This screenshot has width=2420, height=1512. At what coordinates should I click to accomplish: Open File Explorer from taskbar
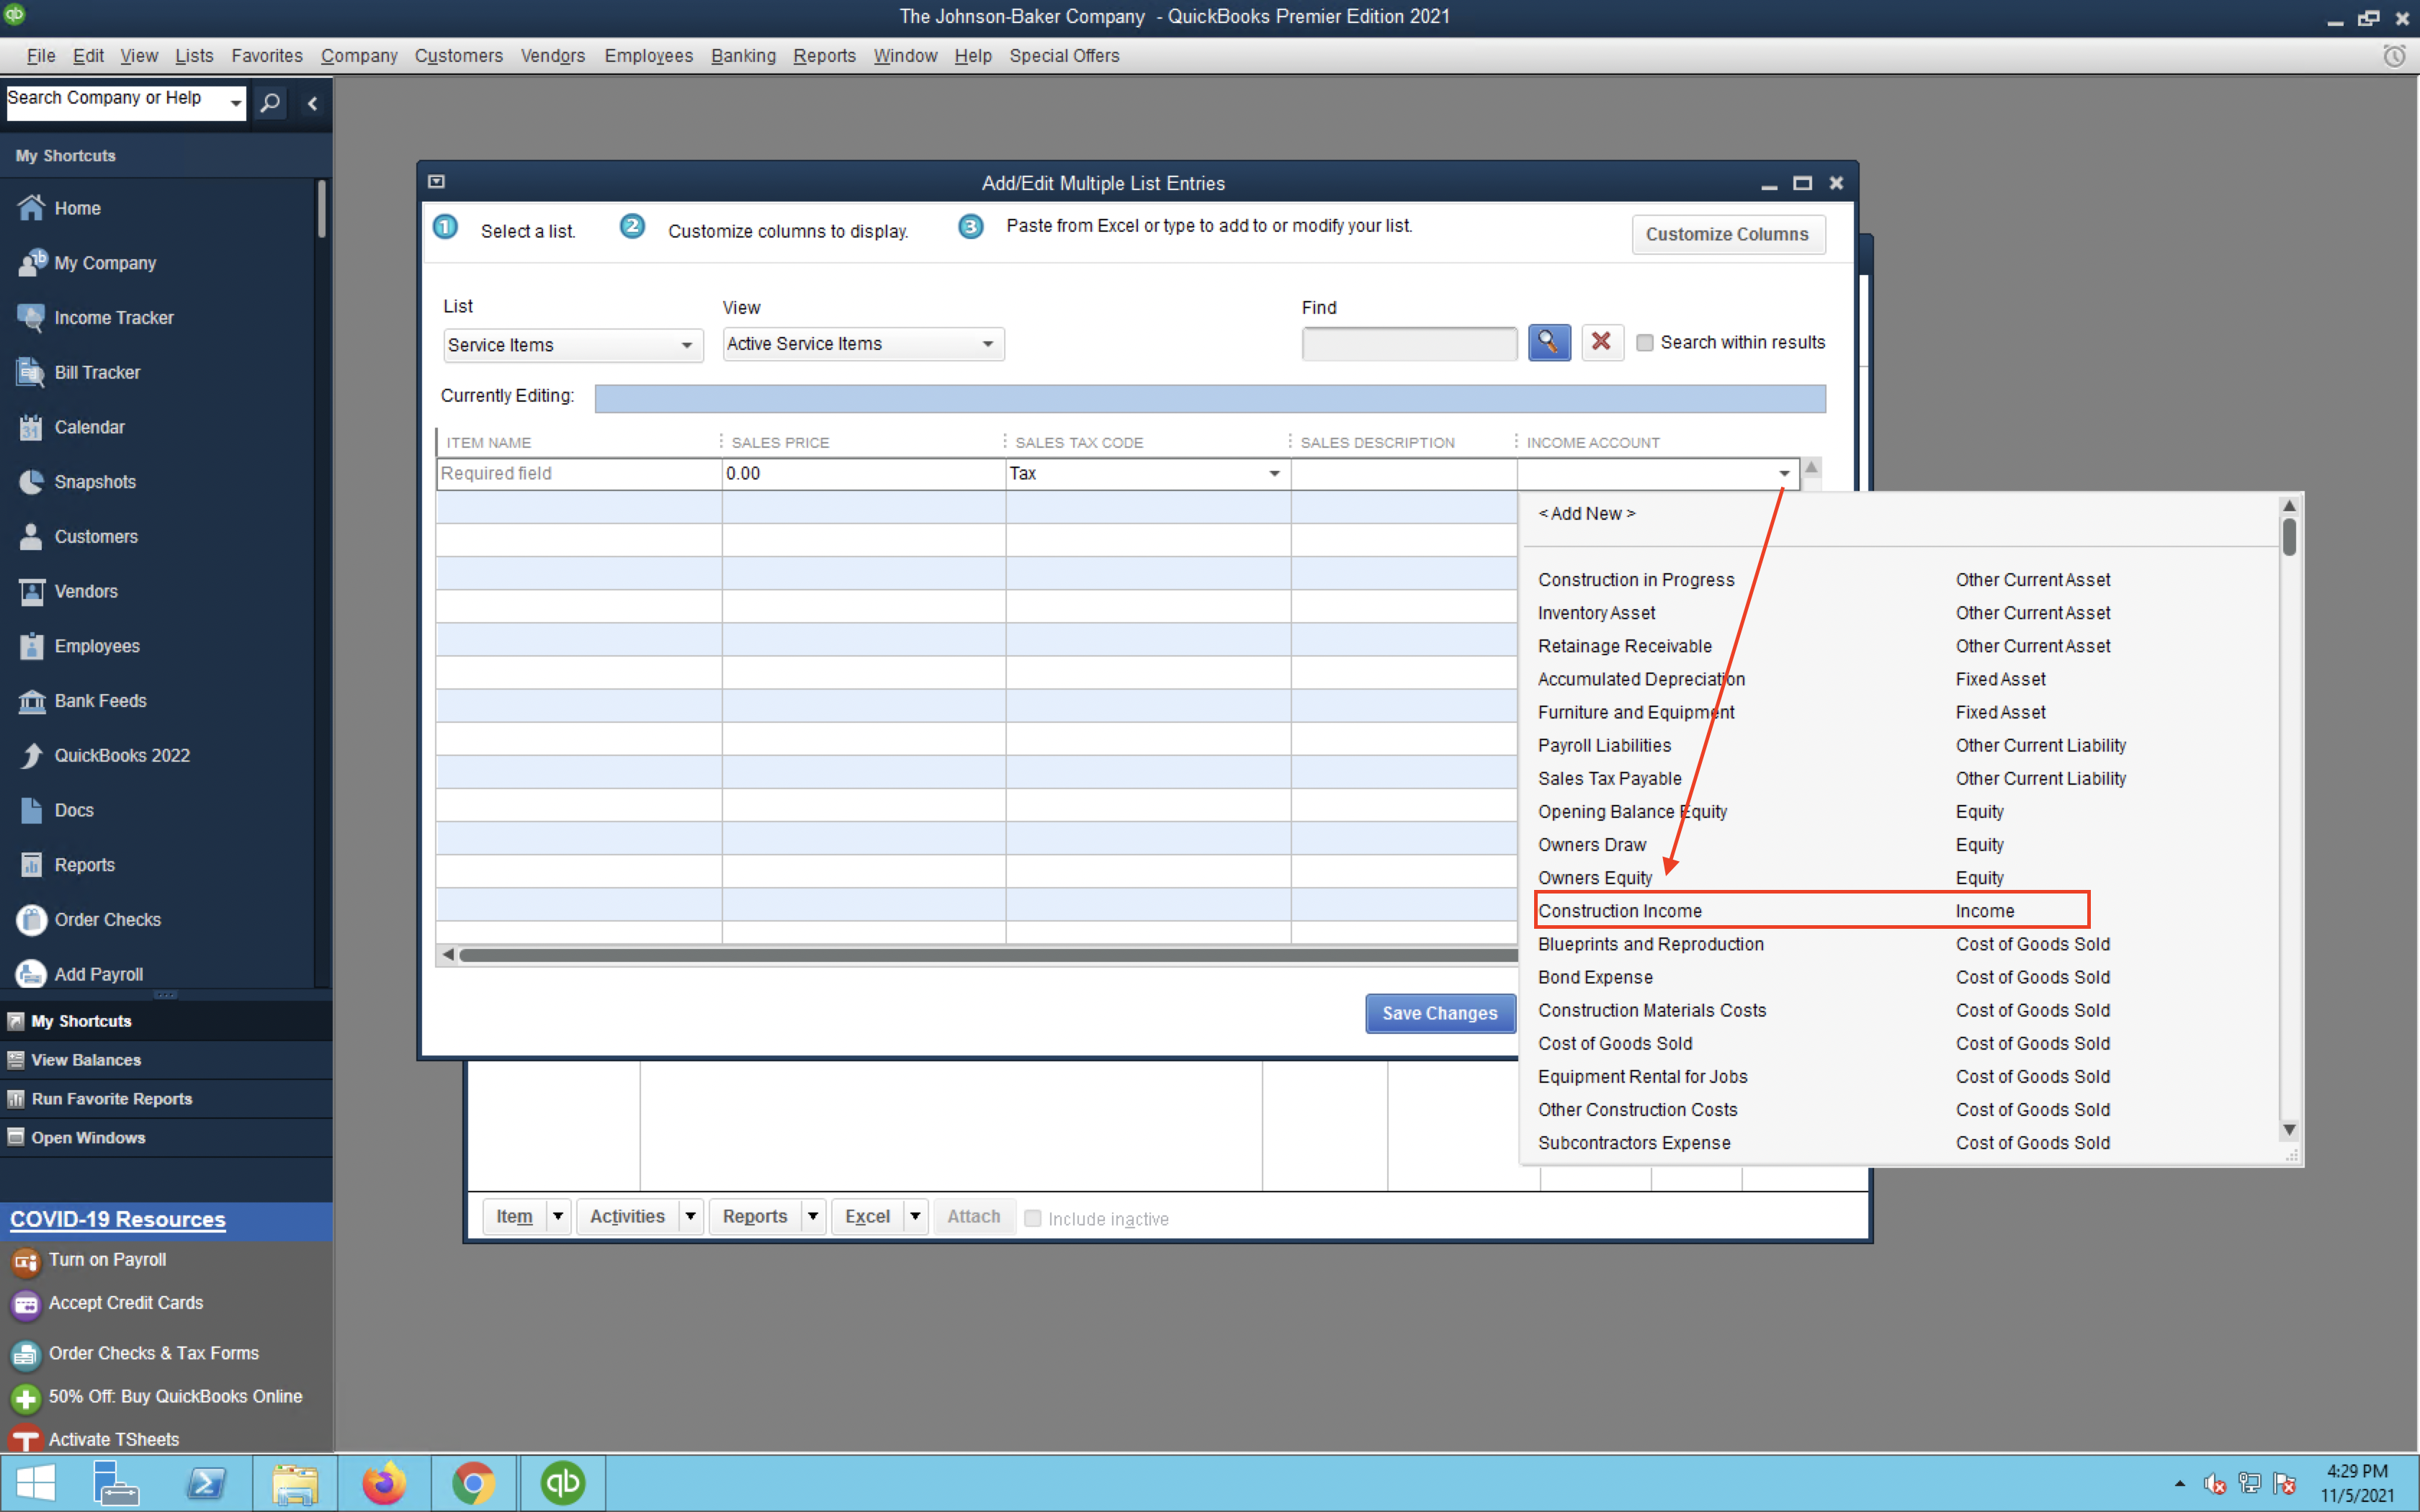click(x=295, y=1483)
